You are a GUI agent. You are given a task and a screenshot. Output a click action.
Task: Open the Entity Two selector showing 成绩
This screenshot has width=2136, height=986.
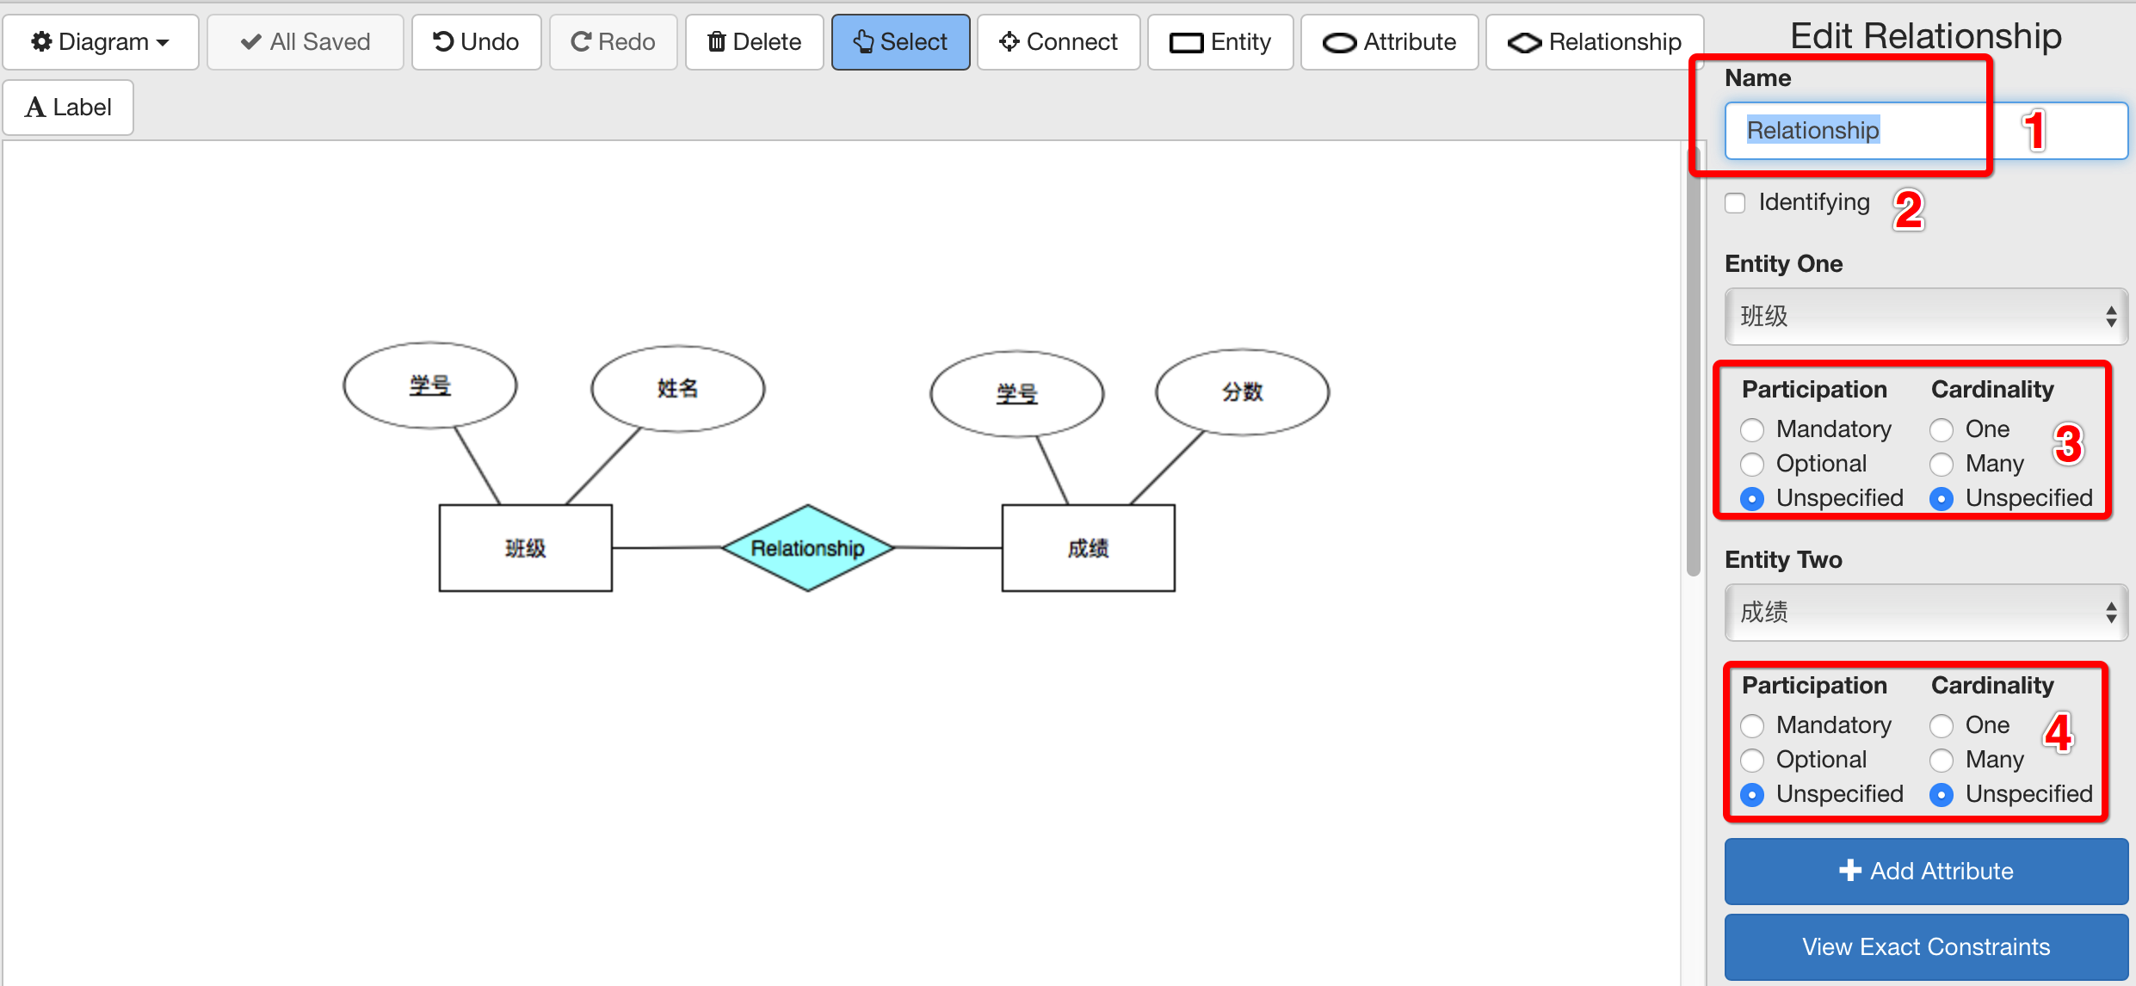tap(1925, 613)
